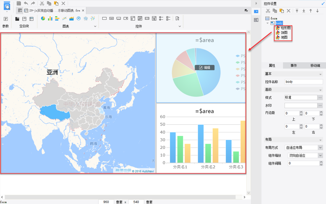
Task: Click move-to-top arrow in 控件设置 toolbar
Action: (297, 11)
